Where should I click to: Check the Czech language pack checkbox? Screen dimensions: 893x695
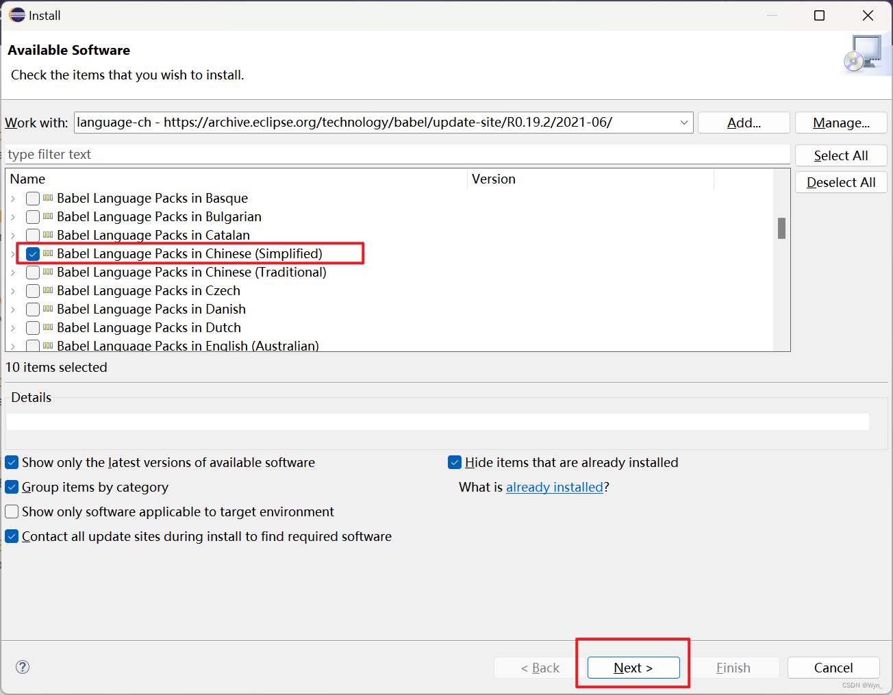point(33,291)
